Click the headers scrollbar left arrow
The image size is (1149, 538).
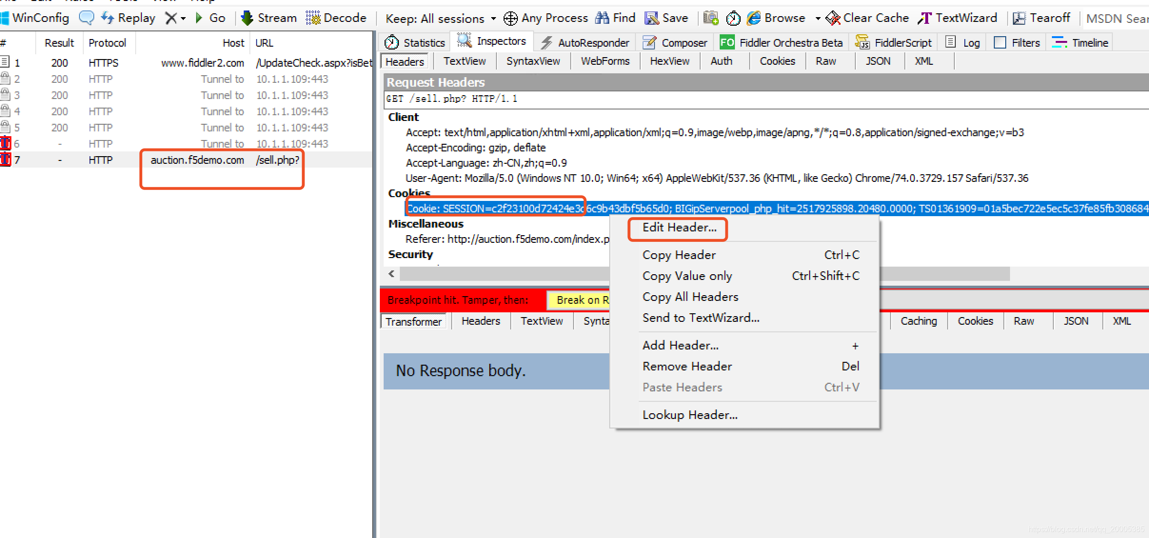click(391, 274)
